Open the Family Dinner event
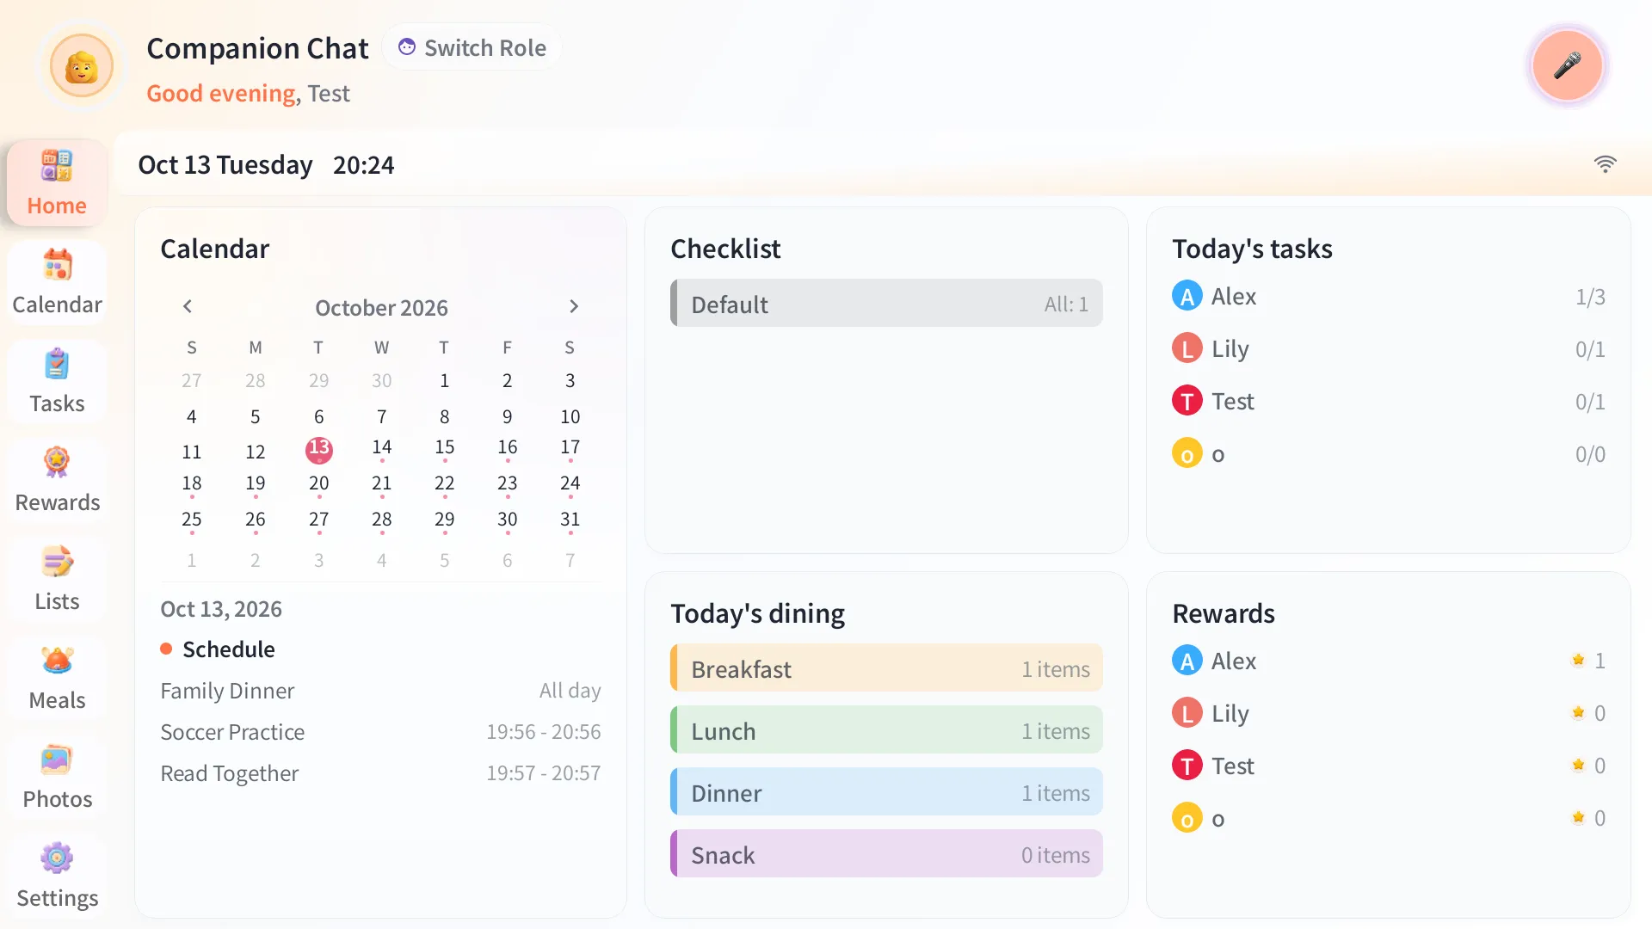Screen dimensions: 1652x929 click(x=380, y=691)
